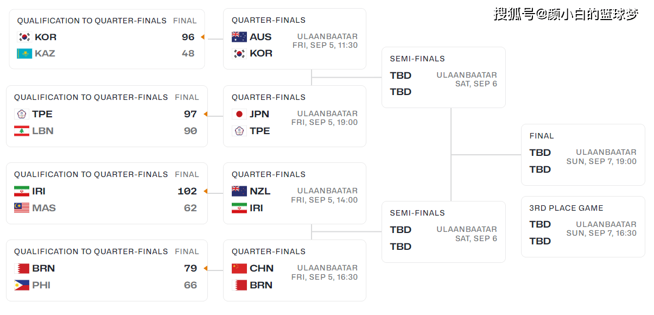
Task: Click the Japan flag next to JPN
Action: (x=239, y=114)
